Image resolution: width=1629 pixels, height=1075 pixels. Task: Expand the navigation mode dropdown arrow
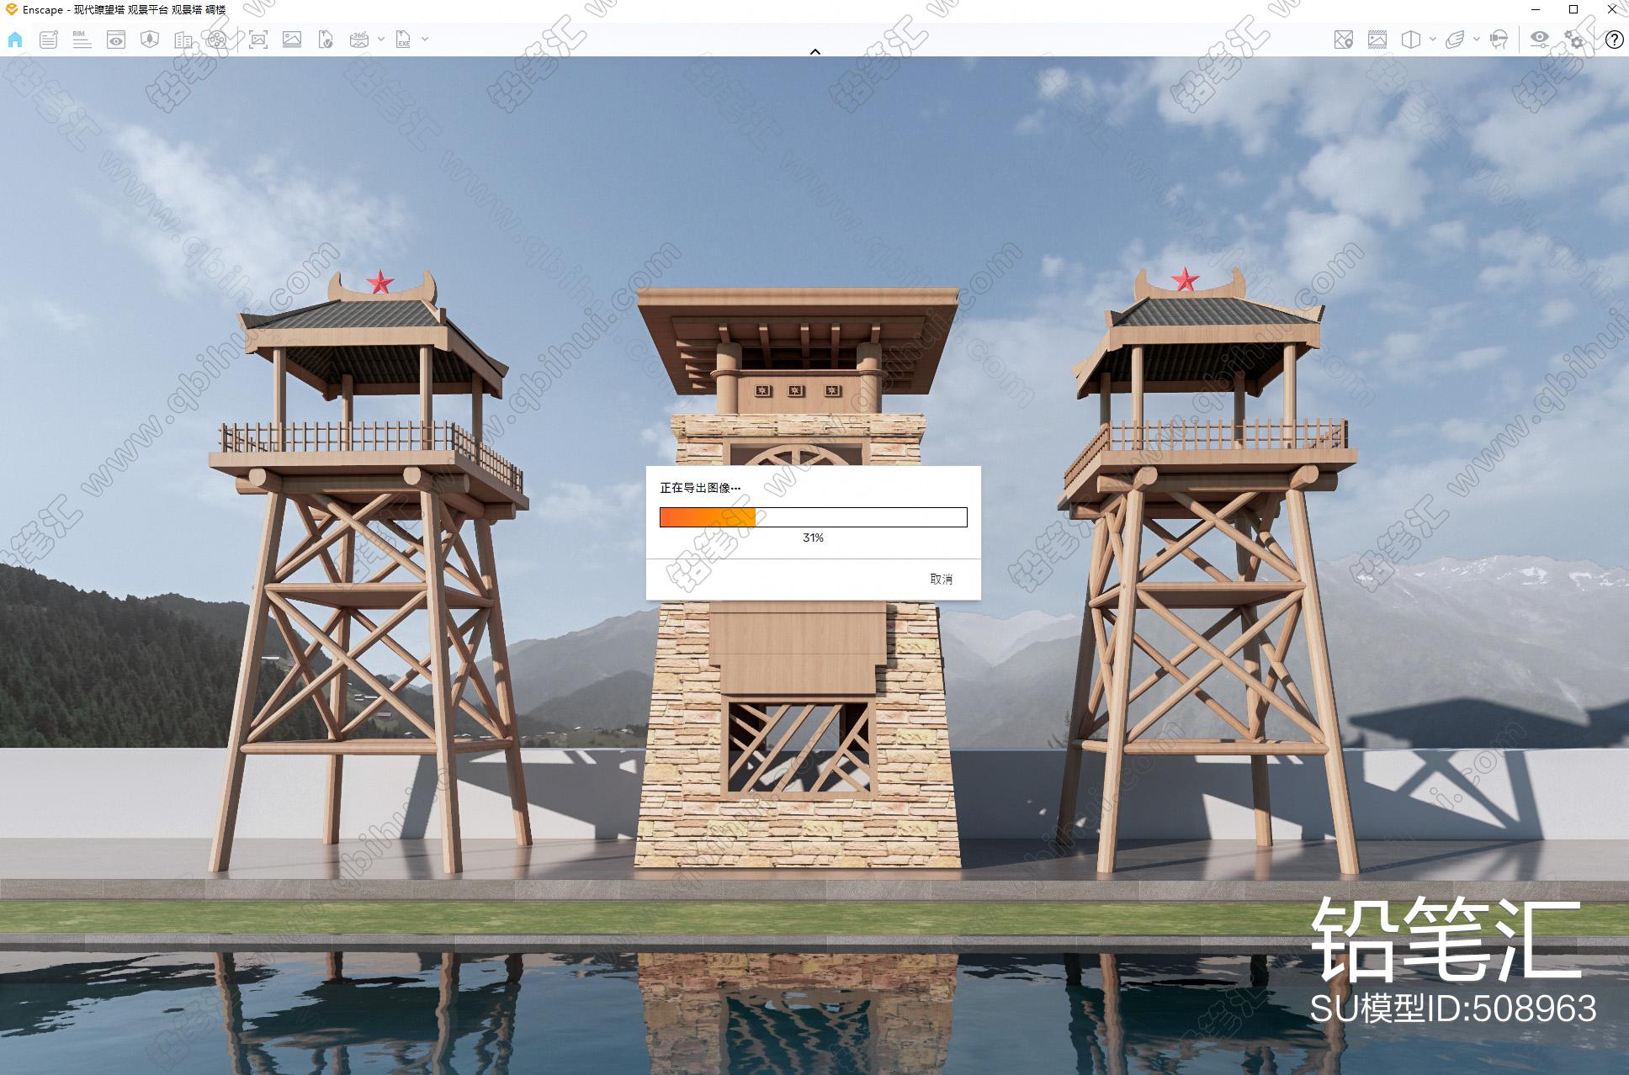[x=1477, y=39]
